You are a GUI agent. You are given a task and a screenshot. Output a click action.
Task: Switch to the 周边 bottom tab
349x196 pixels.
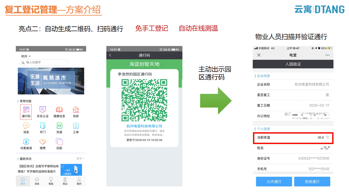tap(65, 181)
